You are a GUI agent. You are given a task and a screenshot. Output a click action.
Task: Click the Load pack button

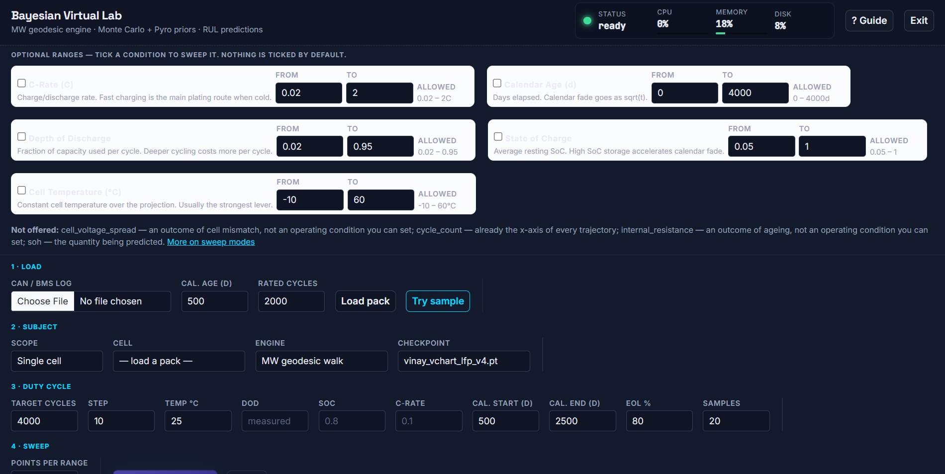pos(366,301)
